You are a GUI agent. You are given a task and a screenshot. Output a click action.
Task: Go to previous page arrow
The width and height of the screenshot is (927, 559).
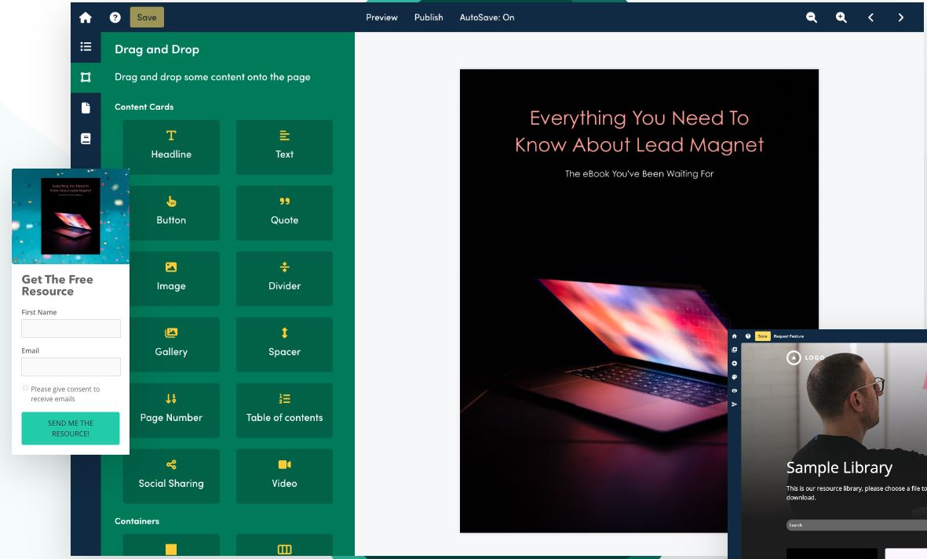tap(870, 17)
